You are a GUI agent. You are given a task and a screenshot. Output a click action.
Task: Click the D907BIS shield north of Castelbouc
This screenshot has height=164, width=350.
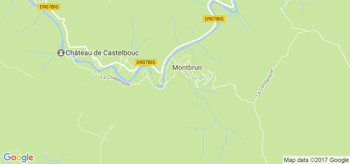pos(49,7)
